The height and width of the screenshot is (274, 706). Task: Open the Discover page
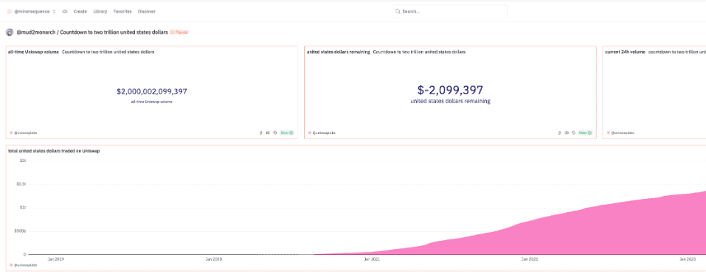pyautogui.click(x=147, y=11)
